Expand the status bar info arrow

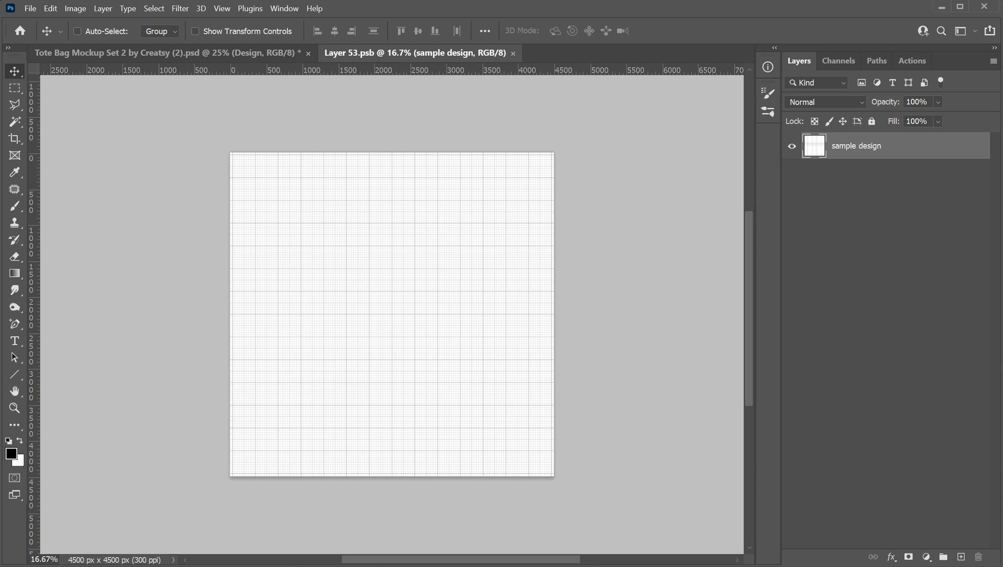[x=173, y=560]
